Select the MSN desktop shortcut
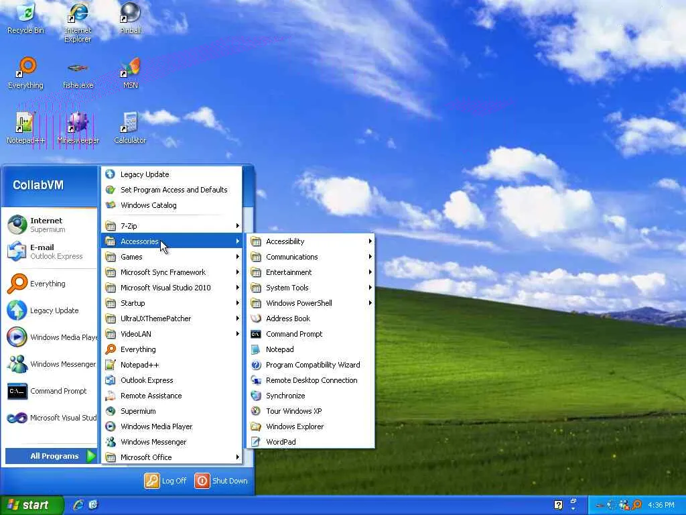 (131, 73)
